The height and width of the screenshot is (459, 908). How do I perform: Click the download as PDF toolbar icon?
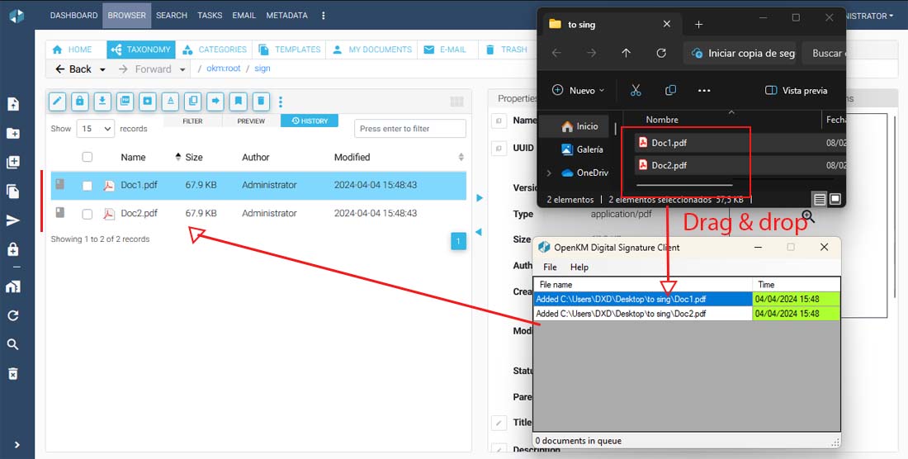coord(125,102)
